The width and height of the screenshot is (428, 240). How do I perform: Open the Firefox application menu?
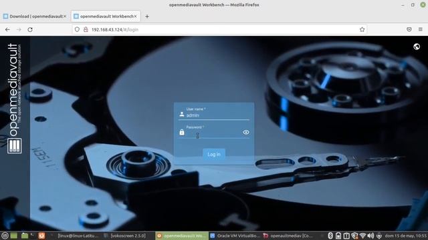[x=421, y=29]
